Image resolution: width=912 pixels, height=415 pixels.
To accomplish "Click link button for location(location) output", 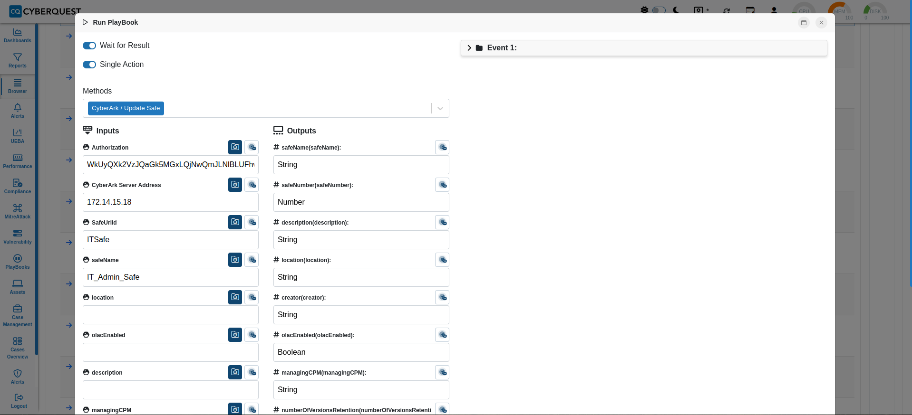I will pos(442,260).
